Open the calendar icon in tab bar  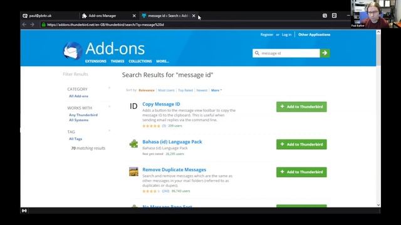tap(325, 16)
